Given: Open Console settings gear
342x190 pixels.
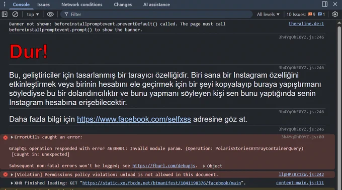Looking at the screenshot, I should pyautogui.click(x=335, y=15).
